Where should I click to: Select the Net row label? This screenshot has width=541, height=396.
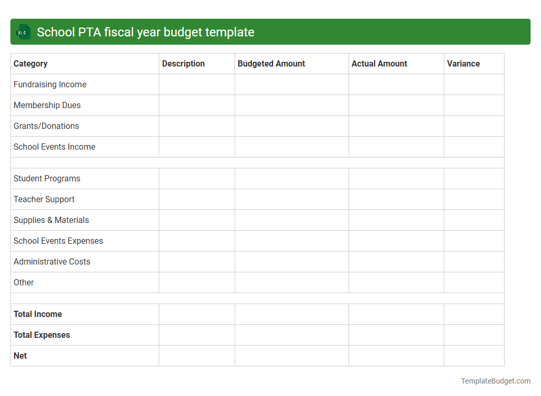[20, 355]
